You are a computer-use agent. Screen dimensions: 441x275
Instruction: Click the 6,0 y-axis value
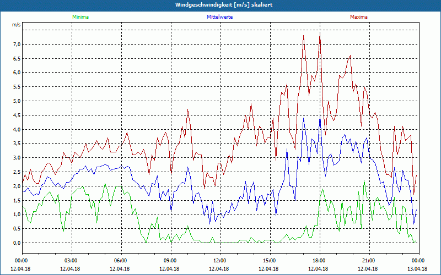[x=17, y=73]
